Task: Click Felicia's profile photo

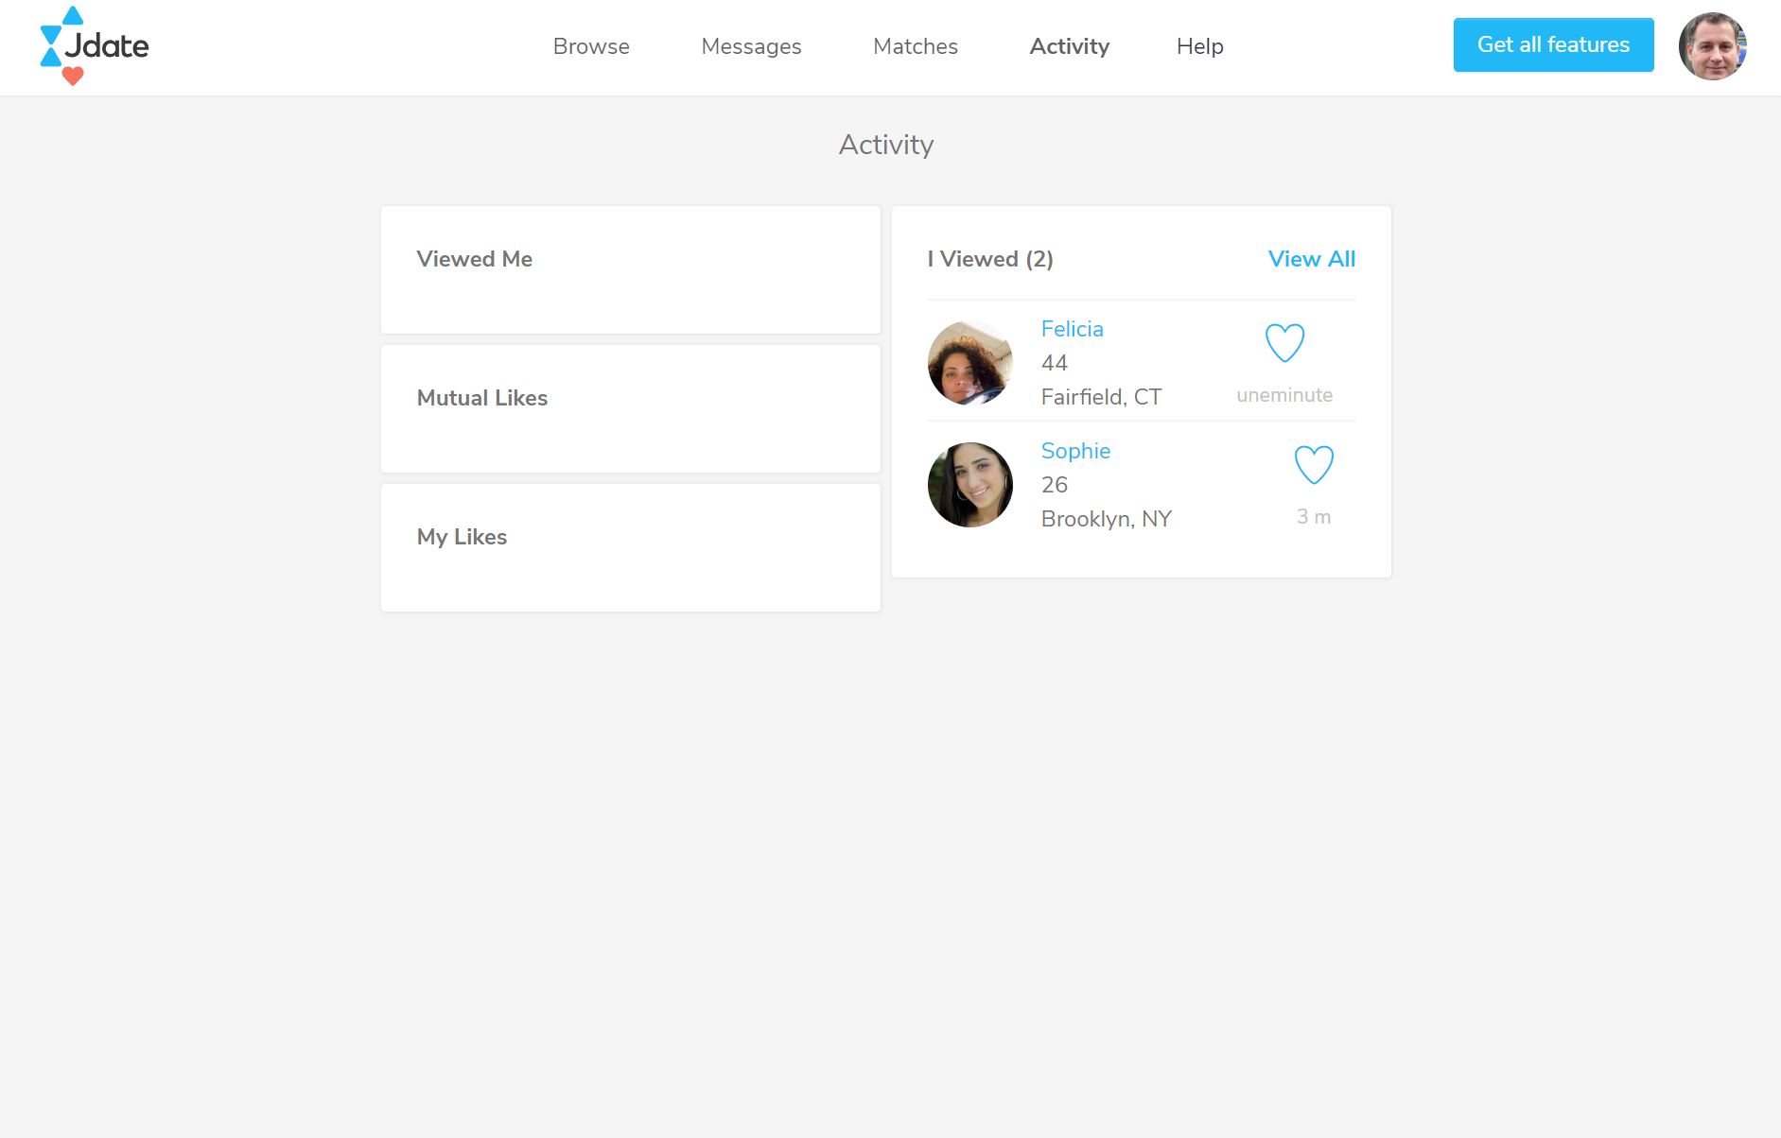Action: tap(970, 363)
